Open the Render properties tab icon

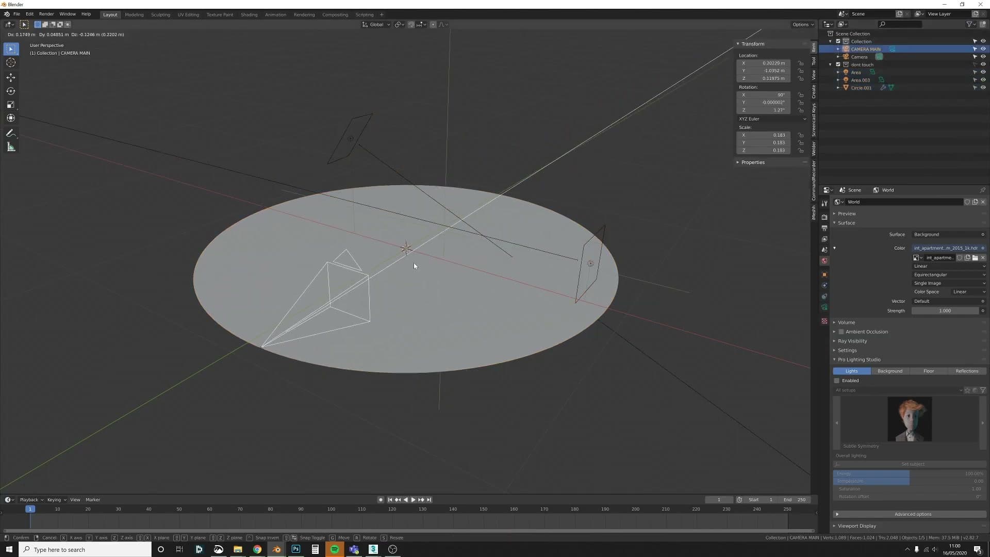click(824, 217)
